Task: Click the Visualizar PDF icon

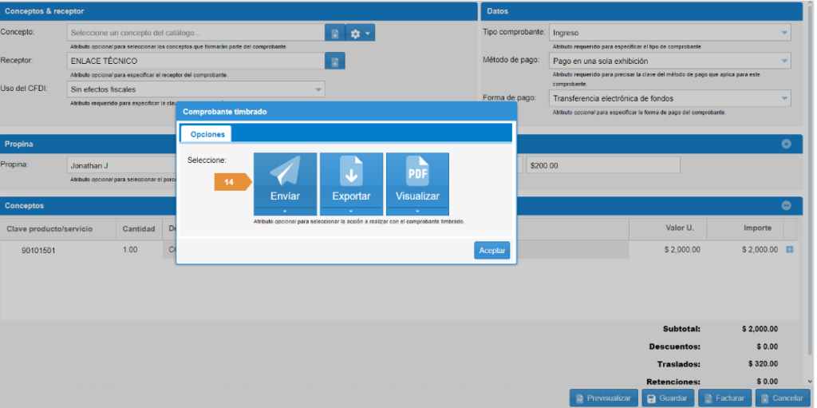Action: click(417, 172)
